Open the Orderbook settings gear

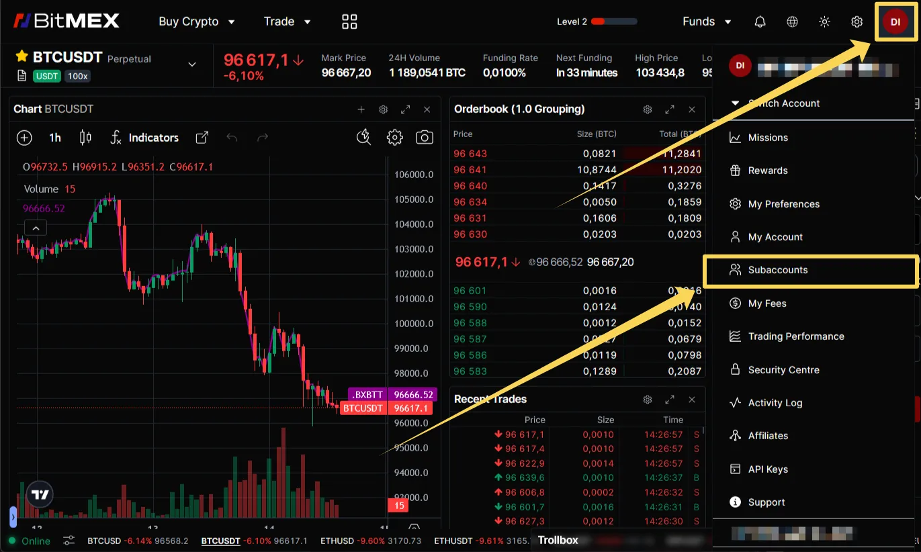[647, 109]
